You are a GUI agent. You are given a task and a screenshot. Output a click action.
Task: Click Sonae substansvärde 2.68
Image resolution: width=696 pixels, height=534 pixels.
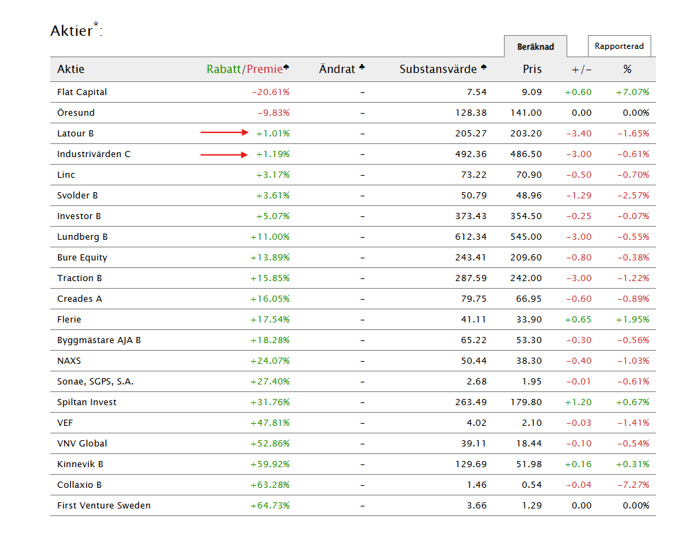476,382
